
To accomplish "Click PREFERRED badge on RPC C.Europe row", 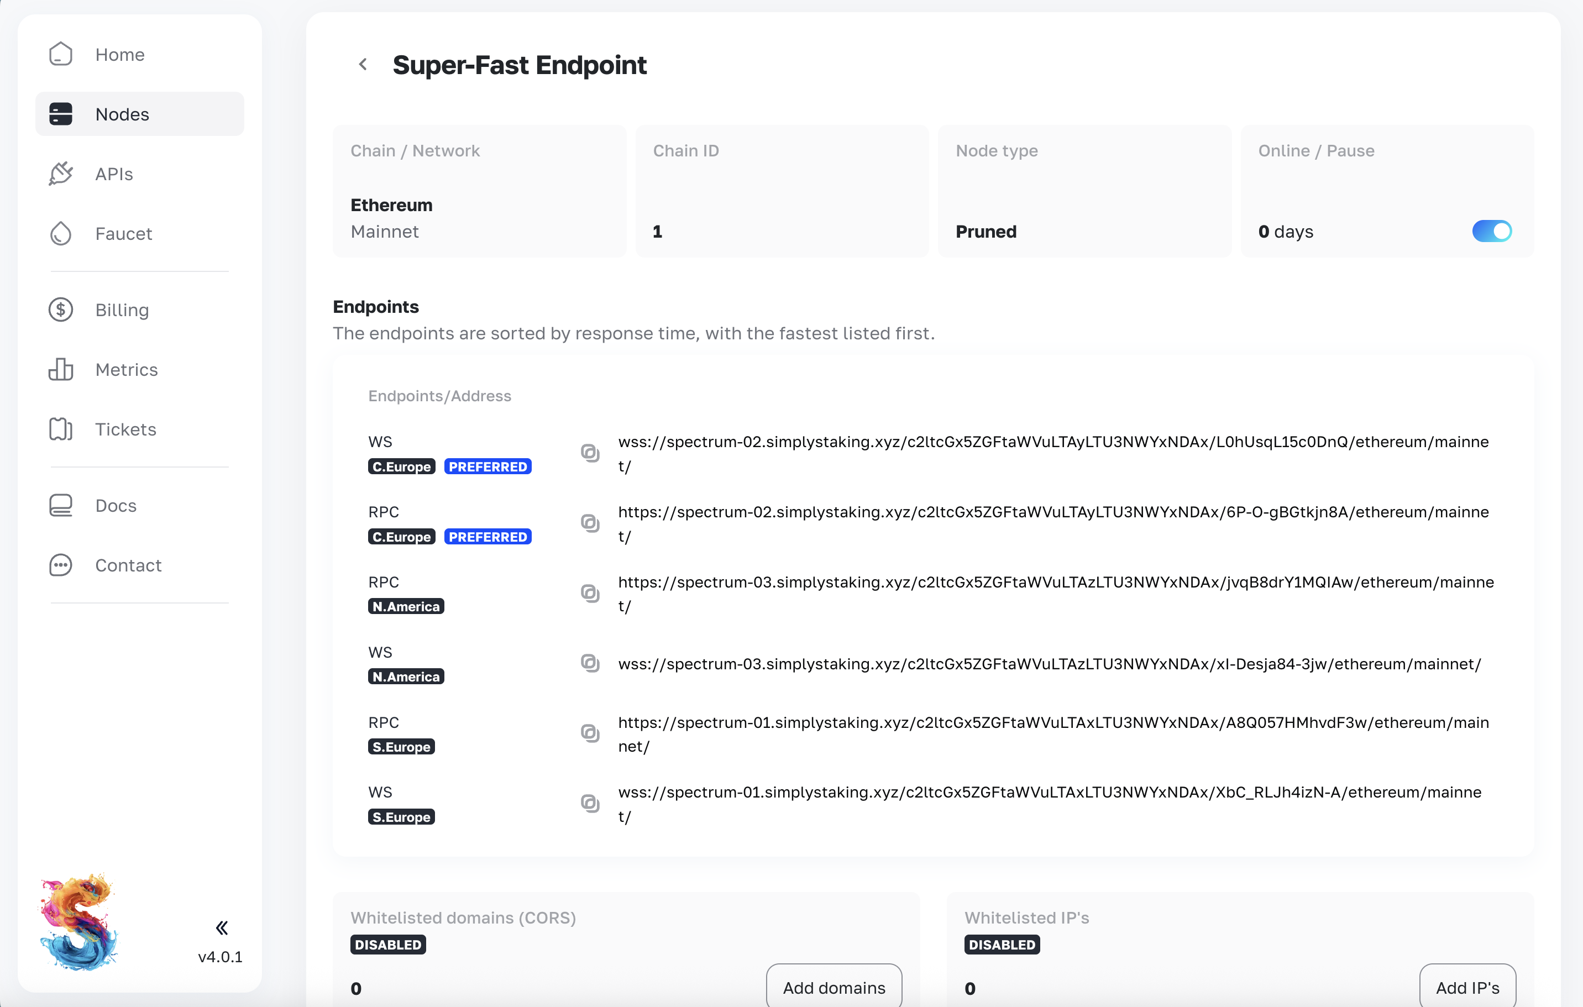I will (488, 537).
